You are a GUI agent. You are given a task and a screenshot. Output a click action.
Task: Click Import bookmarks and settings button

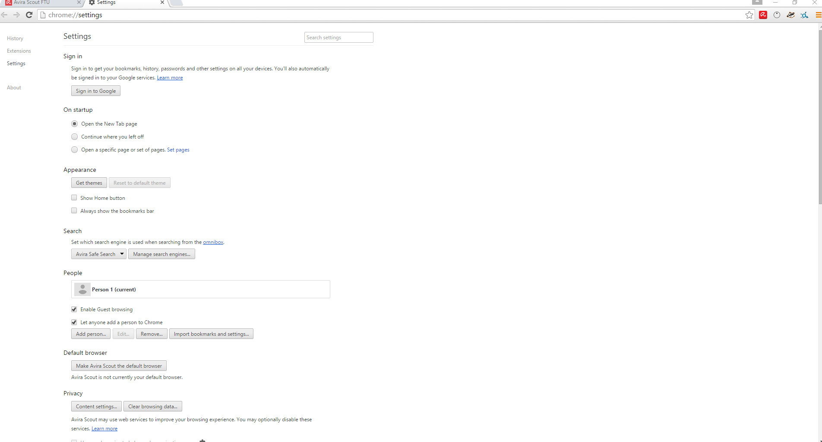(x=211, y=334)
